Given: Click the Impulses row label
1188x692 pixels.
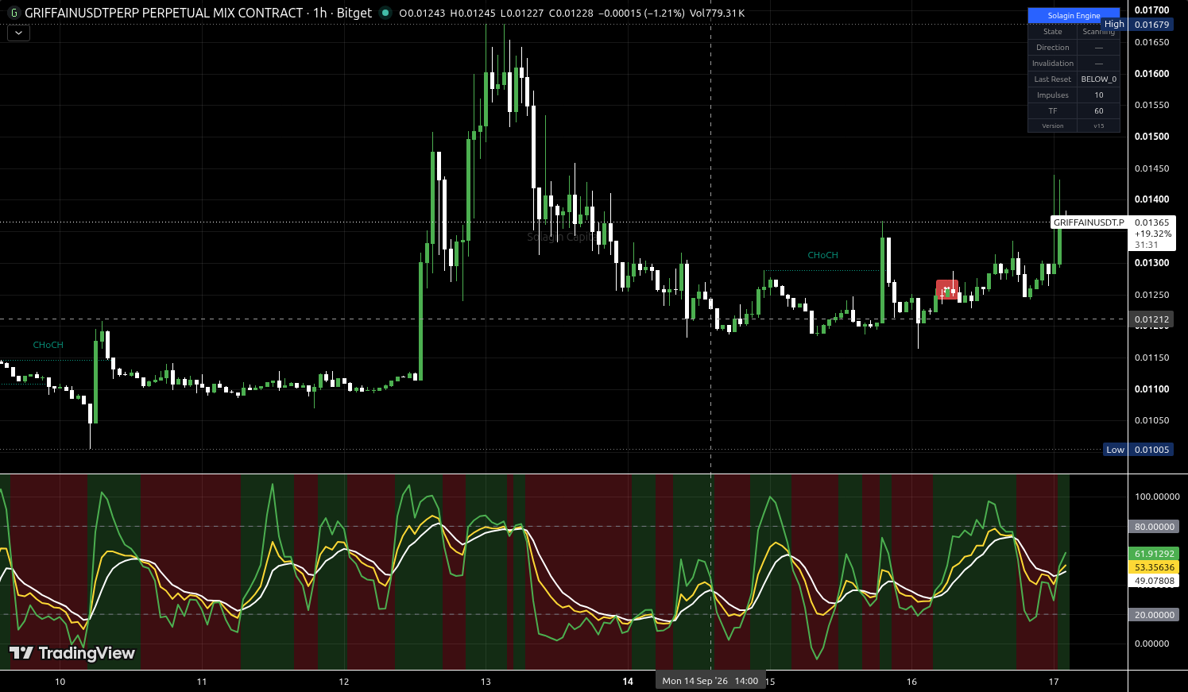Looking at the screenshot, I should click(1052, 95).
